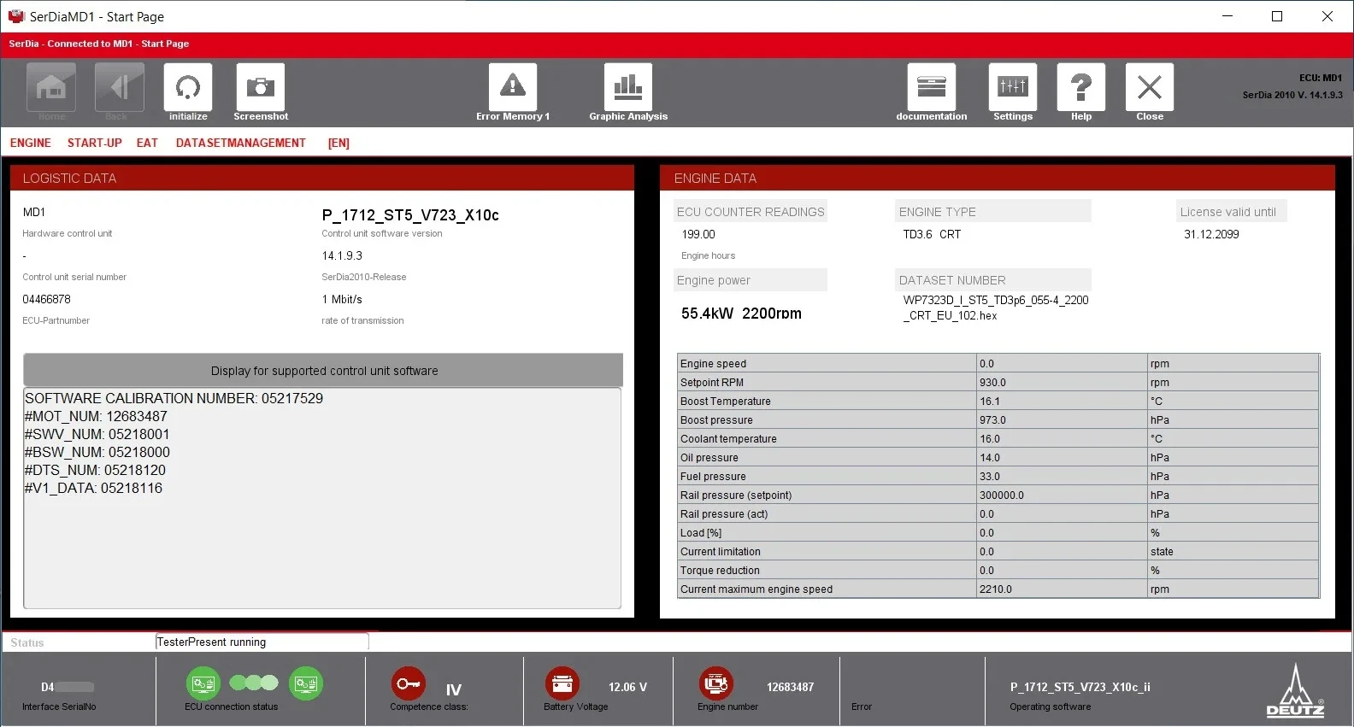
Task: Open the DATASETMANAGEMENT menu
Action: [x=240, y=143]
